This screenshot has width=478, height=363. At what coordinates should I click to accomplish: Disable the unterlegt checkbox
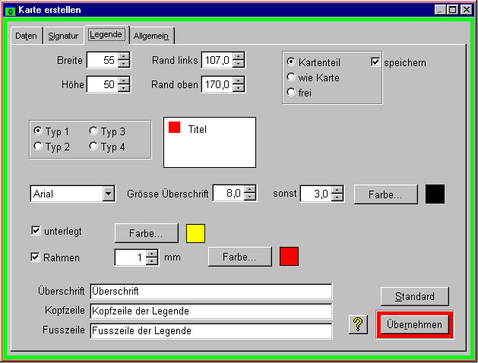(36, 231)
